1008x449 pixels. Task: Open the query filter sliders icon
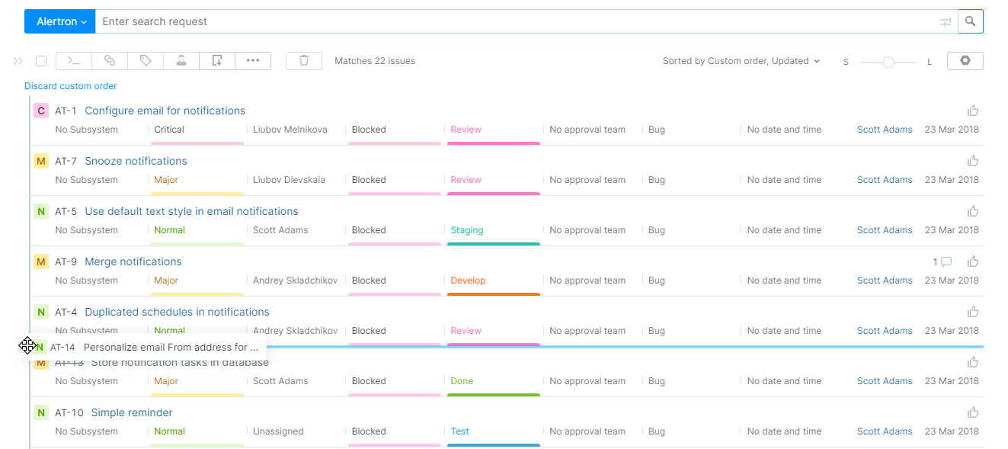click(x=946, y=22)
